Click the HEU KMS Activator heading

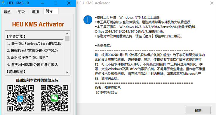pyautogui.click(x=38, y=24)
